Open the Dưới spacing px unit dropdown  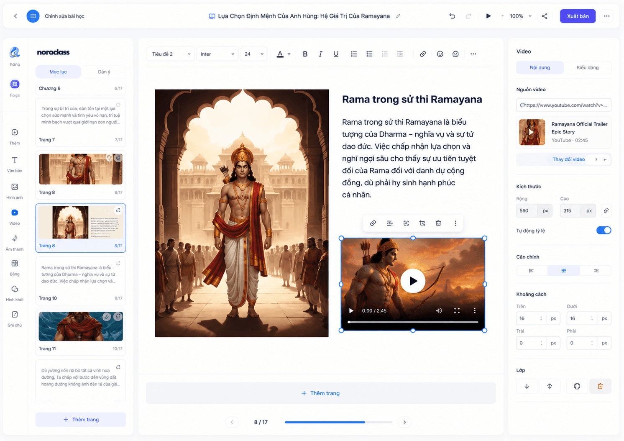tap(604, 318)
